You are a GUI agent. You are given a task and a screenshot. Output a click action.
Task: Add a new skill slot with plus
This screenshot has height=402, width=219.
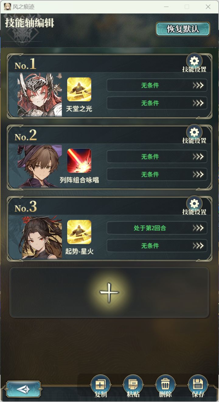tap(109, 293)
